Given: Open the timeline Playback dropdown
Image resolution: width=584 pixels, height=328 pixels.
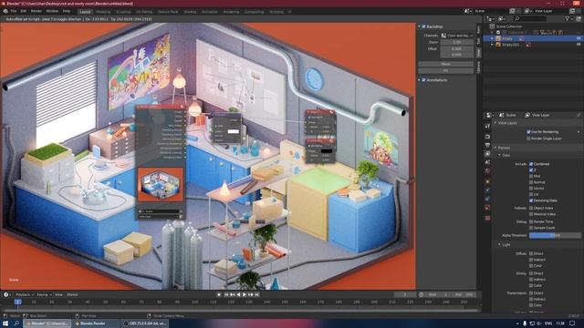Looking at the screenshot, I should (x=25, y=294).
